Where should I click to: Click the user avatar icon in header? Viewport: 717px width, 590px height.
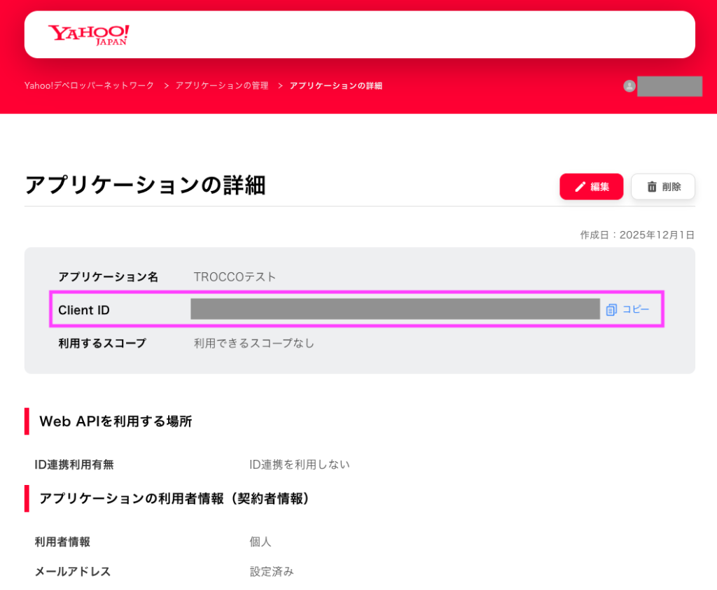point(629,86)
